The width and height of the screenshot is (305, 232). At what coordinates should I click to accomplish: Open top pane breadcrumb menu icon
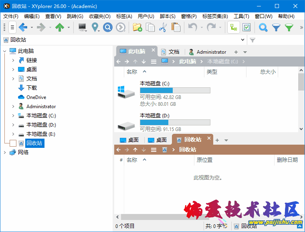pos(154,62)
